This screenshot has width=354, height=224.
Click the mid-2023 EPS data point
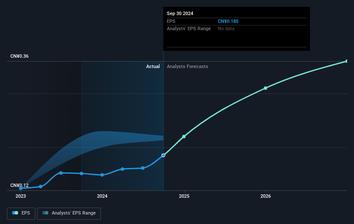point(61,173)
